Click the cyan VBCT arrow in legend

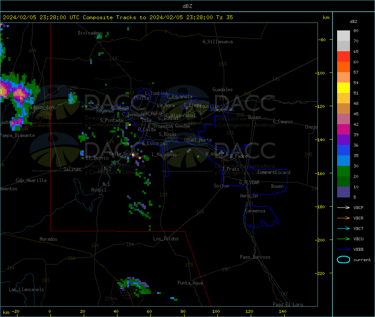coord(343,229)
